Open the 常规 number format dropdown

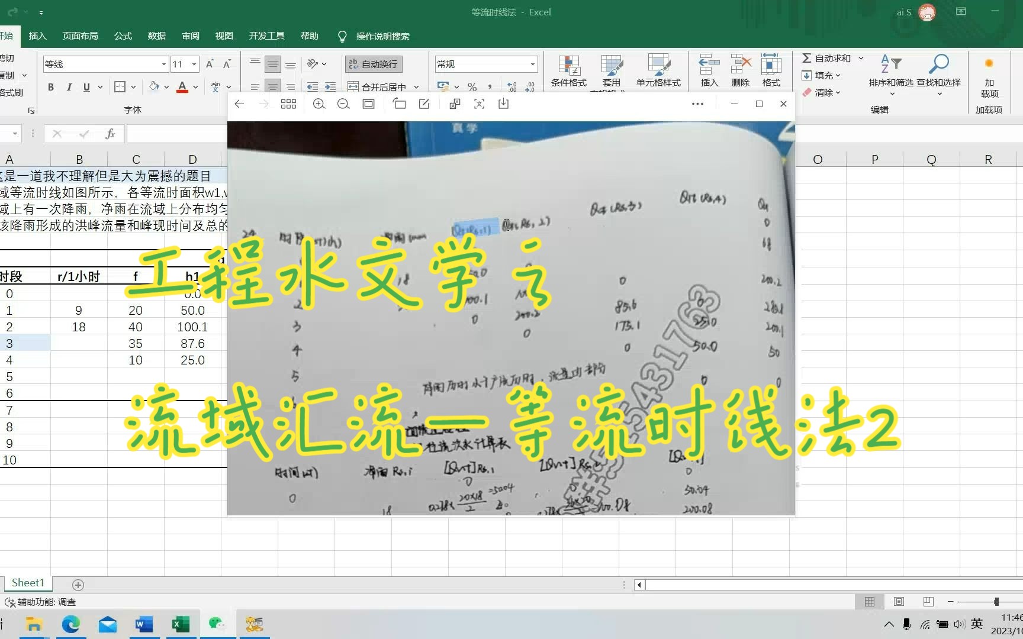click(x=532, y=63)
